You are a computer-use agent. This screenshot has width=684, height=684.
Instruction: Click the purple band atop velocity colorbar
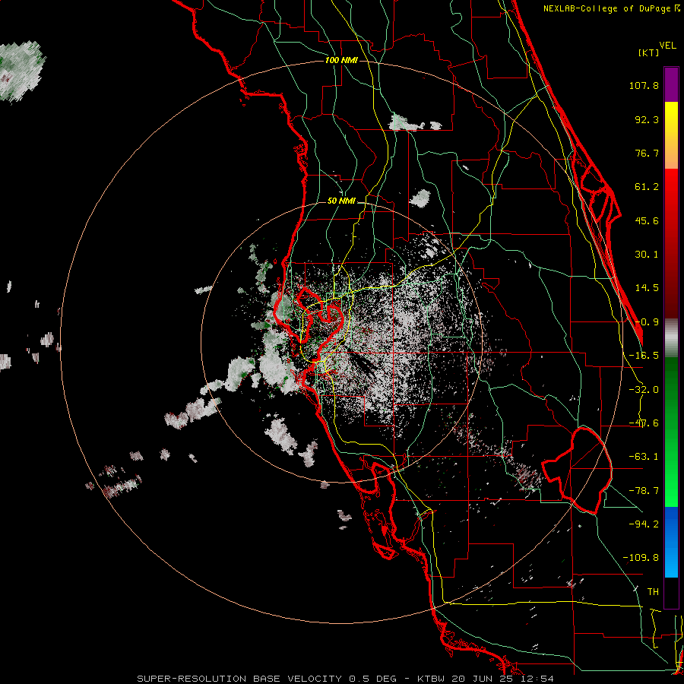click(x=671, y=84)
